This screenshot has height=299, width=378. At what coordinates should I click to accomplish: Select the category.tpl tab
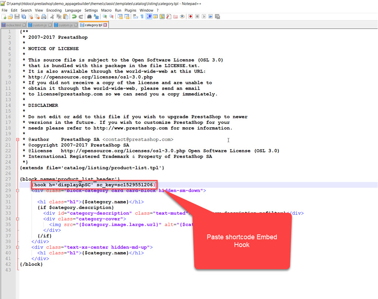click(93, 25)
